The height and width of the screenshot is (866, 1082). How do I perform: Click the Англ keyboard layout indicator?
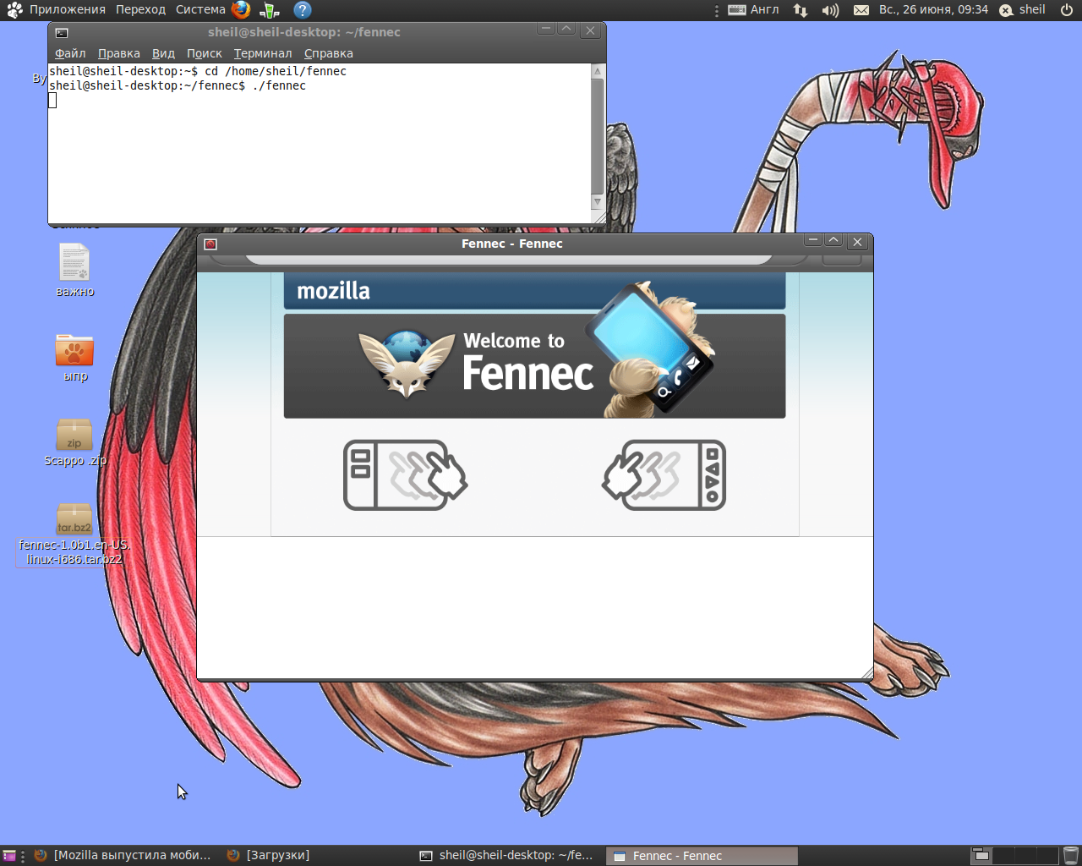point(754,10)
